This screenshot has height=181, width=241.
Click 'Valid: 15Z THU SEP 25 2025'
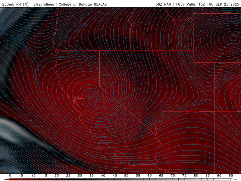(x=213, y=4)
